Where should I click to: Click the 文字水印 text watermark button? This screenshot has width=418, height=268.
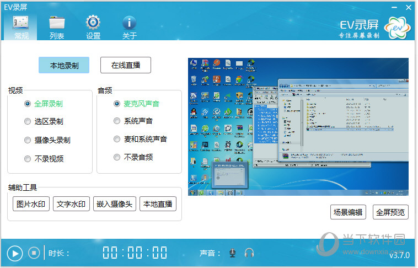point(71,204)
